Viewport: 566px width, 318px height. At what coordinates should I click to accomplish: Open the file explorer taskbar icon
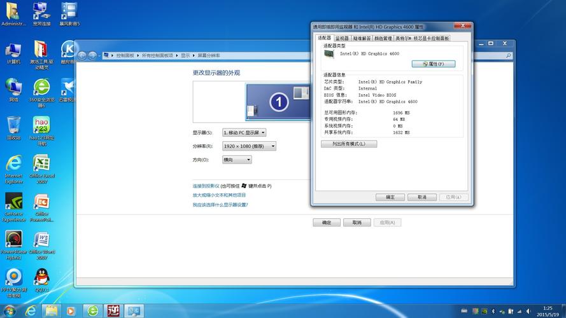(52, 311)
